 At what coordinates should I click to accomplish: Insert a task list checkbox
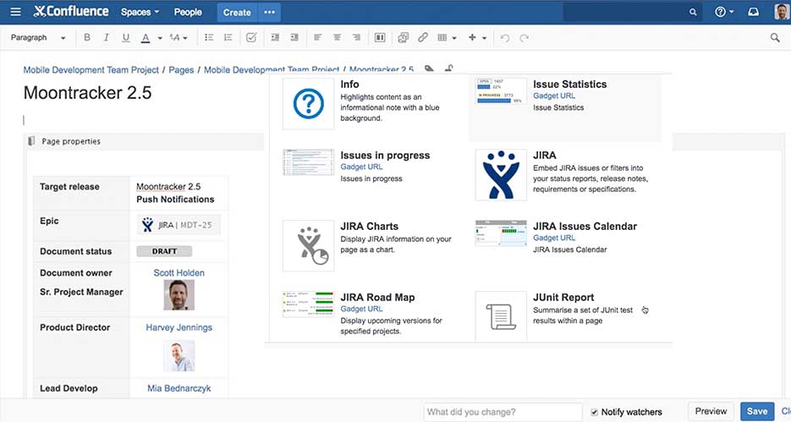[251, 37]
